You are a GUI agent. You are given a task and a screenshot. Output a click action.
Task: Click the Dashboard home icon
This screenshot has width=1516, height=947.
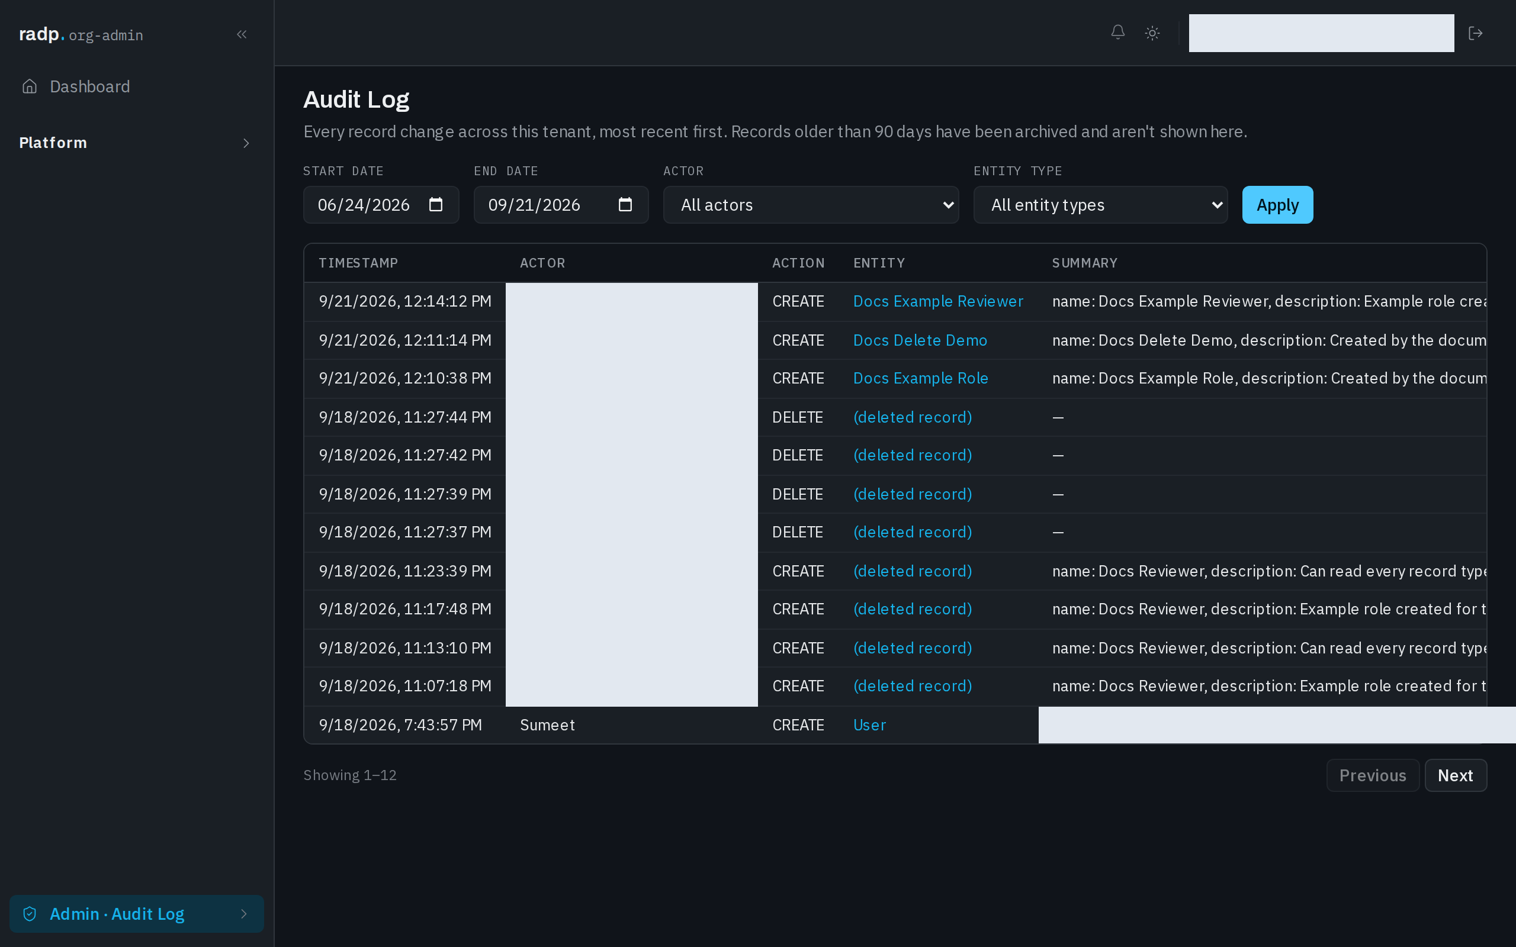click(30, 86)
